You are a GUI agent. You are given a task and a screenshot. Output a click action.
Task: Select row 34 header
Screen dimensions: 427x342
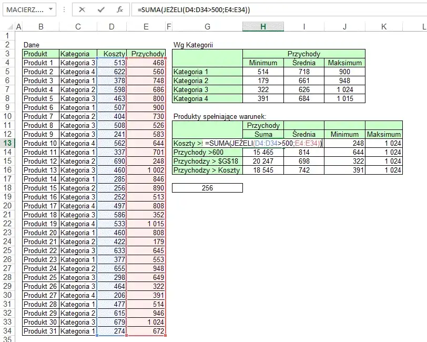pyautogui.click(x=7, y=331)
